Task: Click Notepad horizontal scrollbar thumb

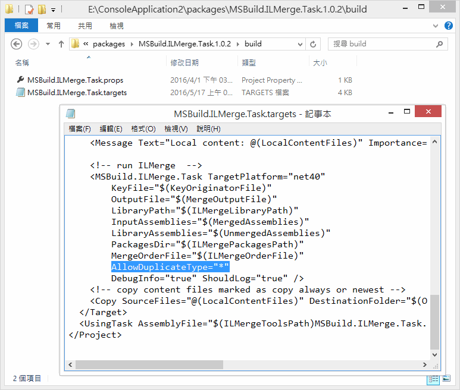Action: pos(149,365)
